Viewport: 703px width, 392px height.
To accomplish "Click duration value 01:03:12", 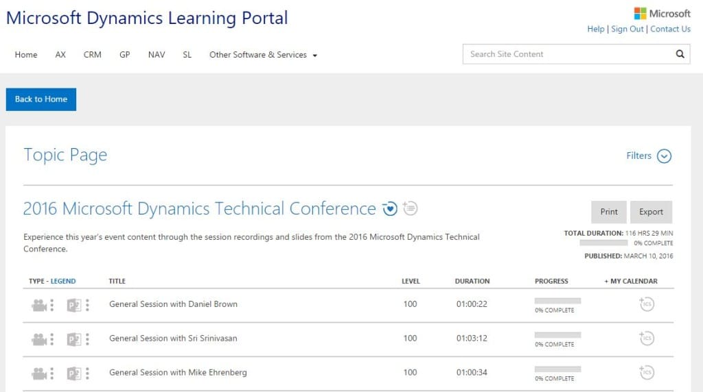I will pos(472,339).
